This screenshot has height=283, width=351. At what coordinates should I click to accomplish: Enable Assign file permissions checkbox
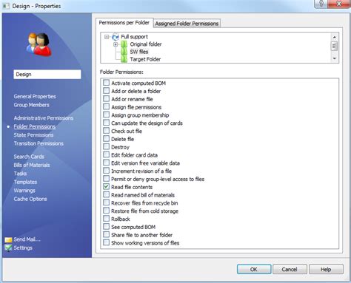click(x=106, y=106)
